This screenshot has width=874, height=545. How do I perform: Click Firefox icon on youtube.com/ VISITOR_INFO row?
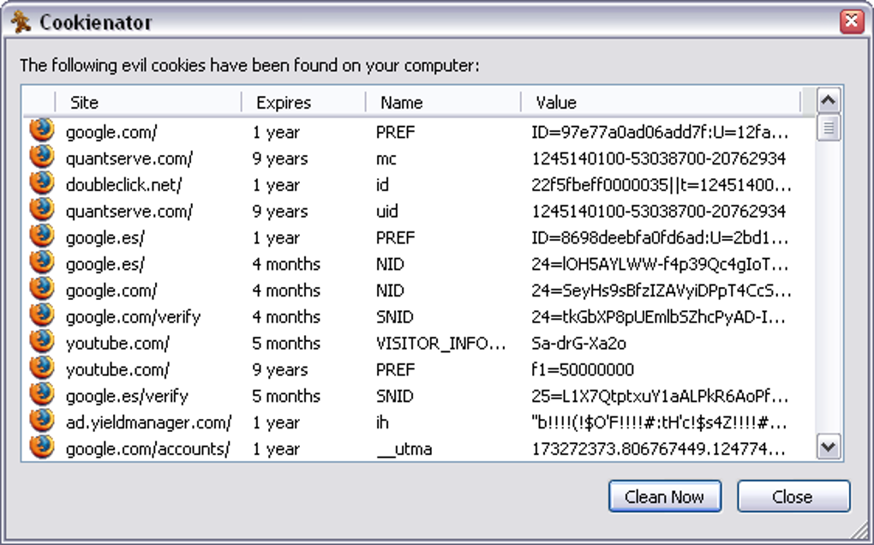point(42,342)
